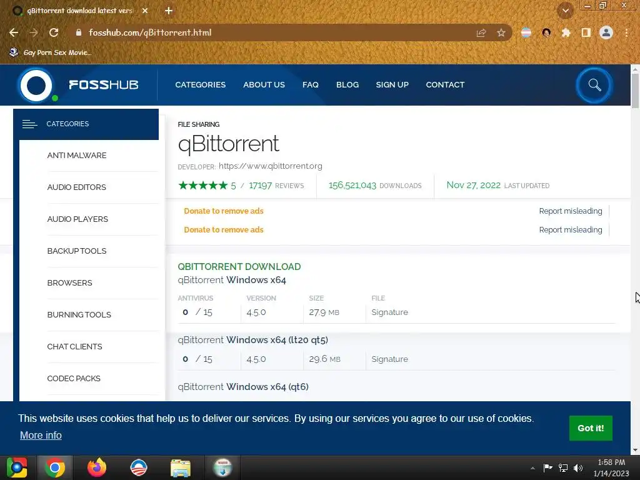Select CODEC PACKS category

pos(74,378)
